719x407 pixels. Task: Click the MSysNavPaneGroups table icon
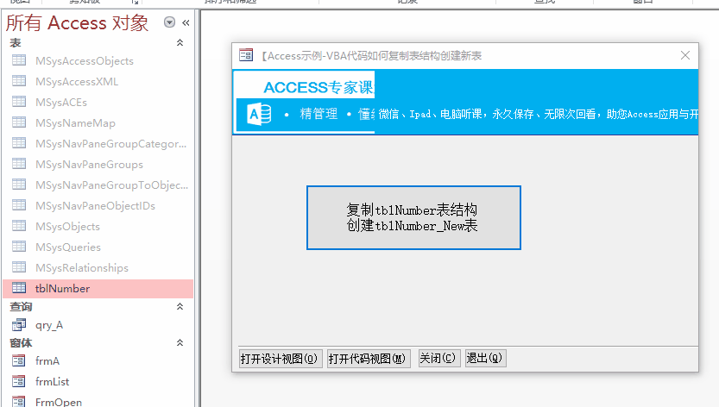19,164
